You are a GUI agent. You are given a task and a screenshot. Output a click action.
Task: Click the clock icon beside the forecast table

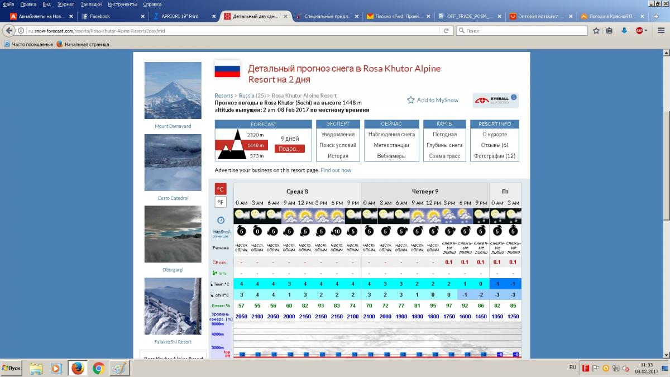coord(221,220)
